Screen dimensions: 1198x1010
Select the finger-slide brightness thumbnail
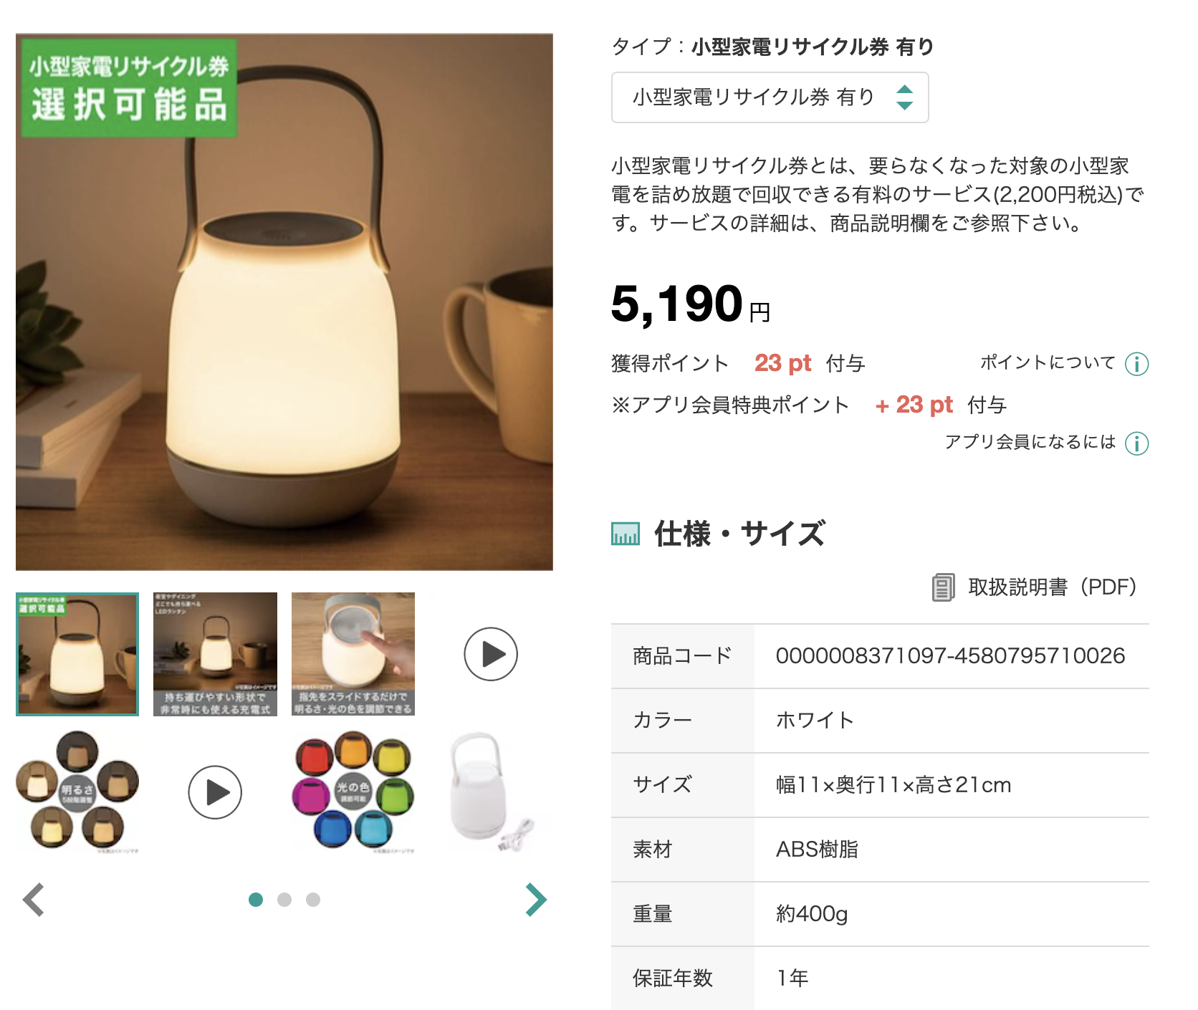[x=353, y=654]
